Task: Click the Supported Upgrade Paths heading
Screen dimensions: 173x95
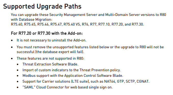Action: pyautogui.click(x=42, y=6)
